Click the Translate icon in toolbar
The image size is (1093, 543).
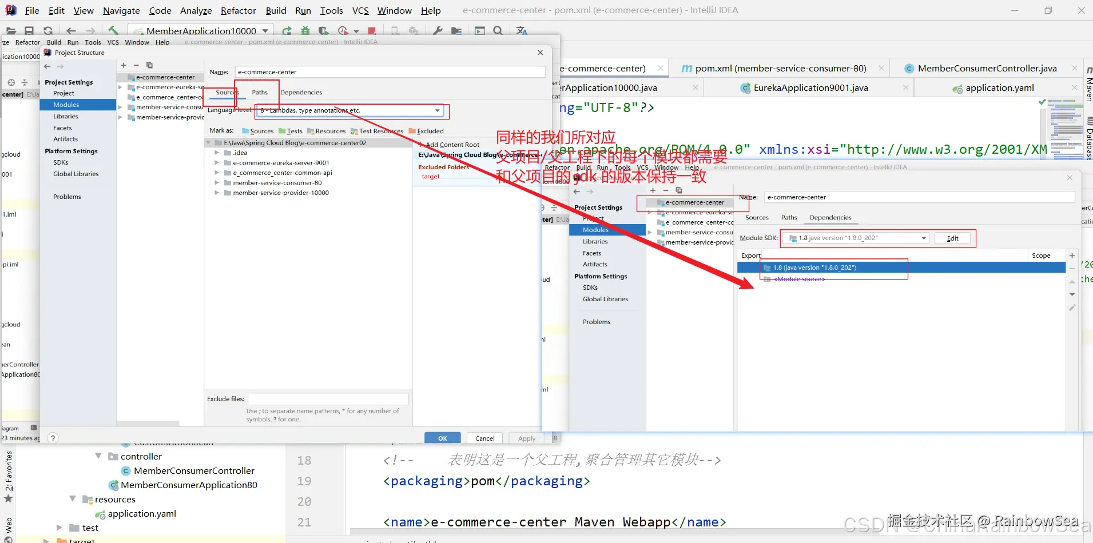pyautogui.click(x=522, y=31)
